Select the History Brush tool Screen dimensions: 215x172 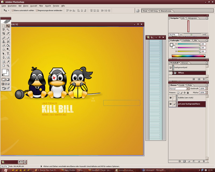(x=8, y=42)
